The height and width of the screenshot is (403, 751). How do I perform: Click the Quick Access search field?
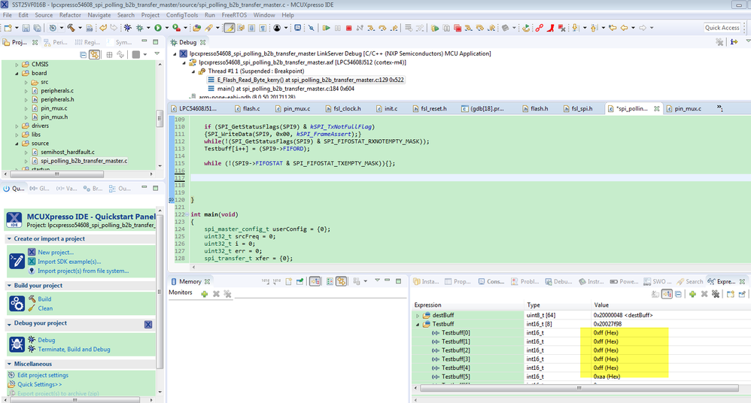tap(721, 28)
